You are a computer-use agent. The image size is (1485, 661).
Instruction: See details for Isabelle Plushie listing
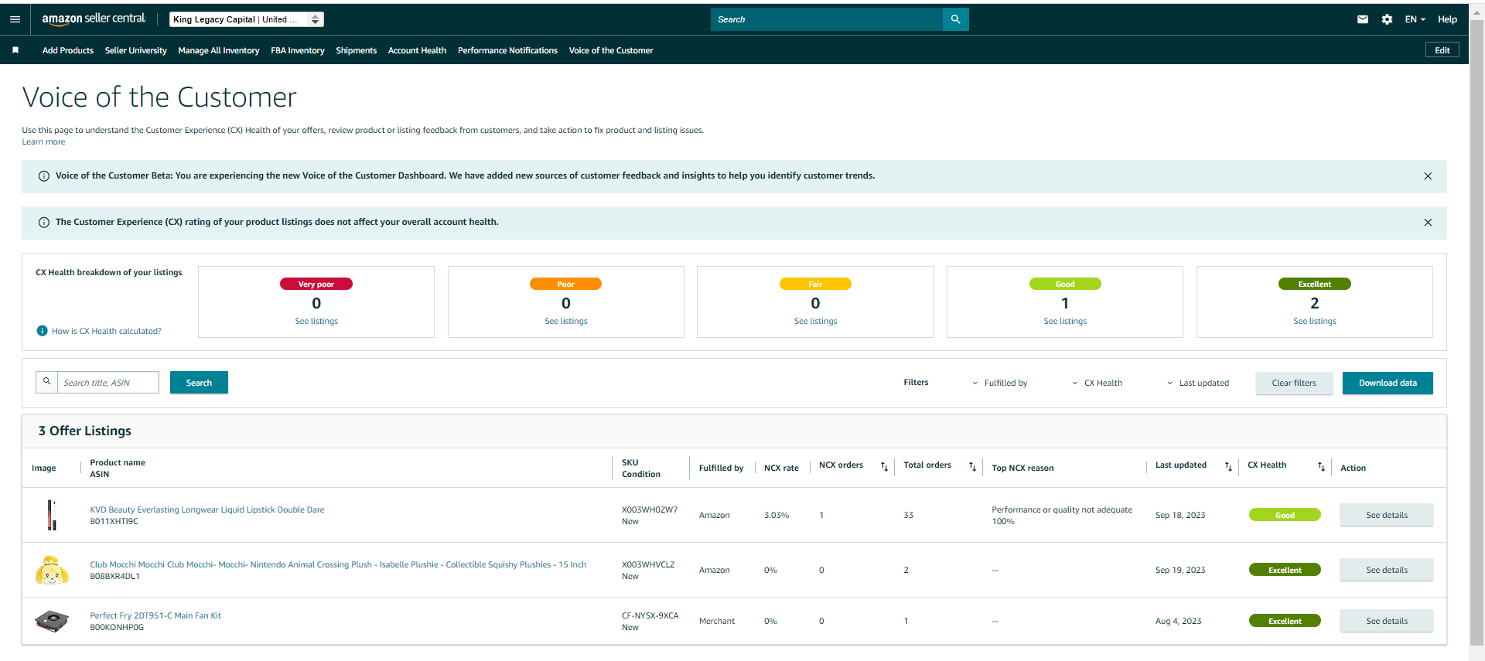tap(1386, 570)
